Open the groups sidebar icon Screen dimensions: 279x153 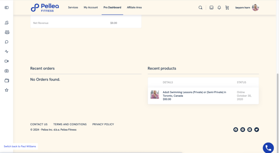(x=7, y=32)
